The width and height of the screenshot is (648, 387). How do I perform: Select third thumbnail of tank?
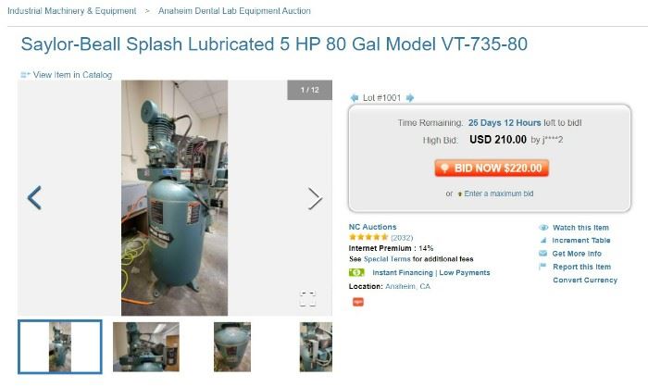click(232, 347)
